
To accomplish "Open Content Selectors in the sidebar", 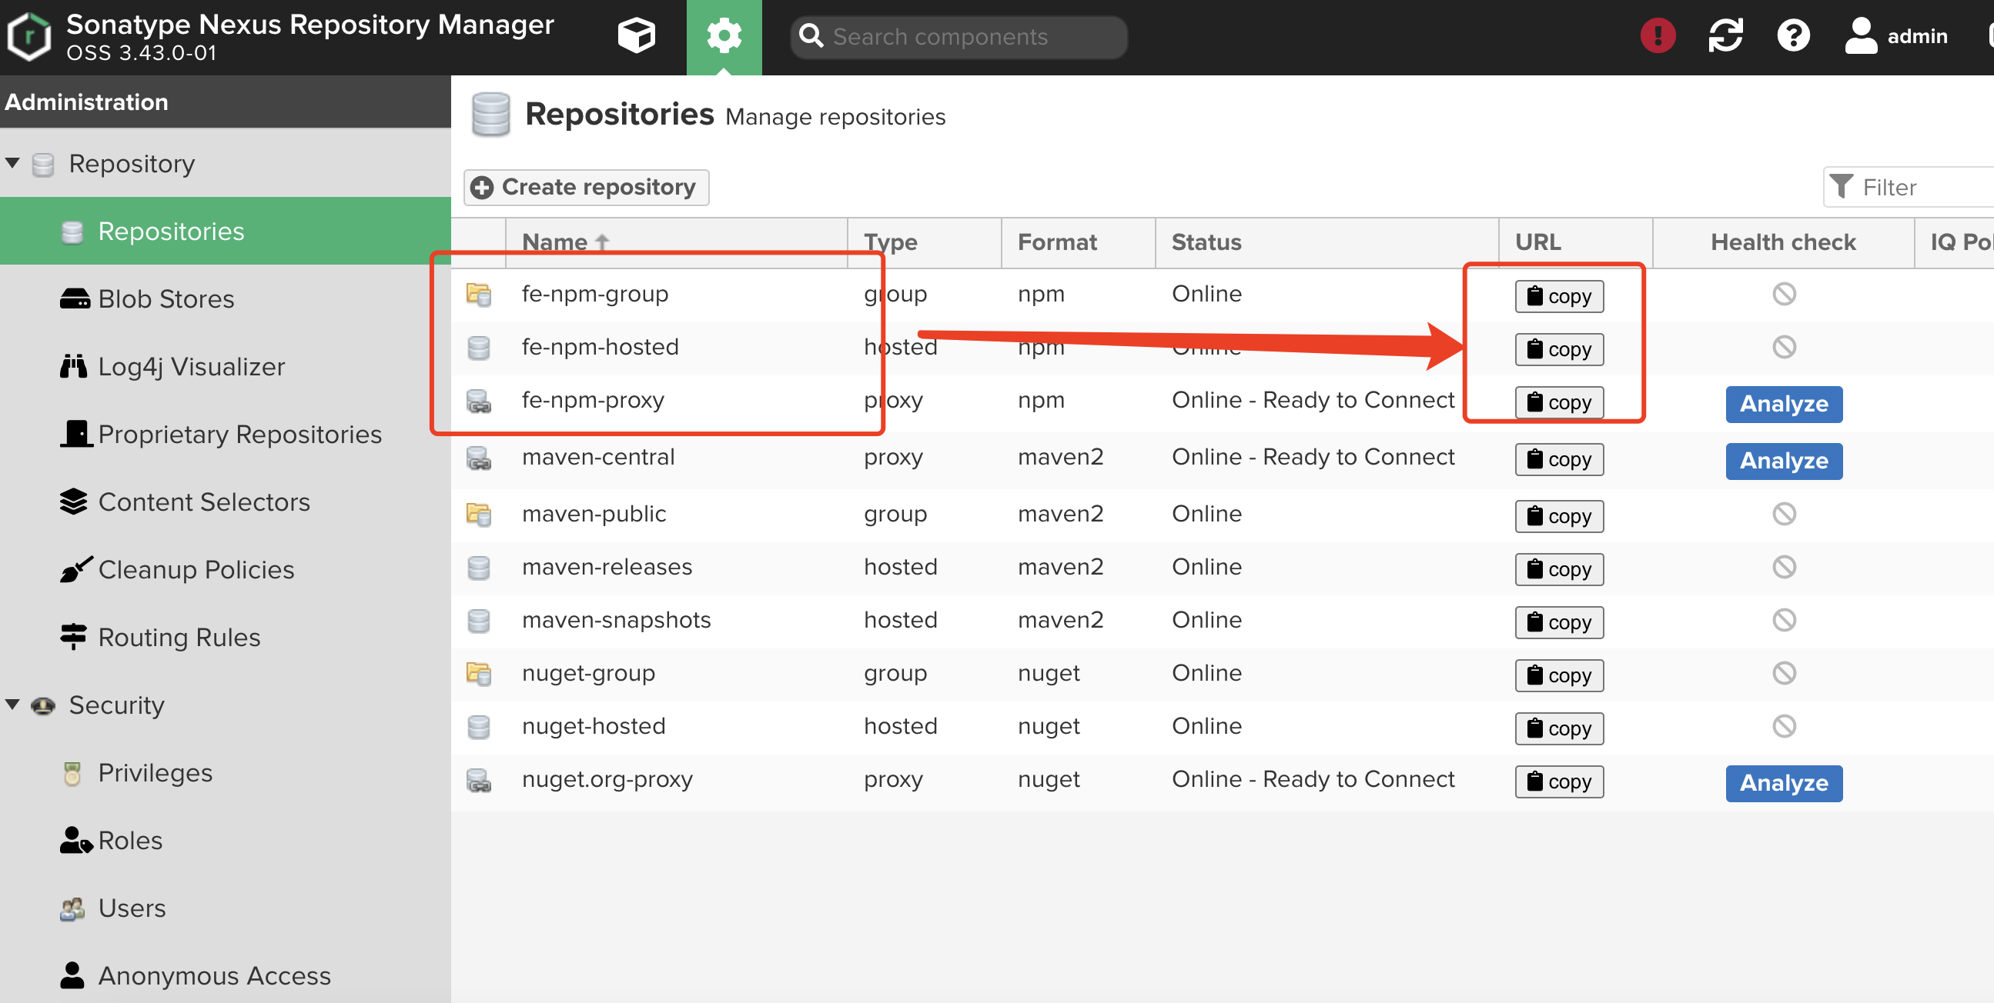I will pyautogui.click(x=226, y=501).
